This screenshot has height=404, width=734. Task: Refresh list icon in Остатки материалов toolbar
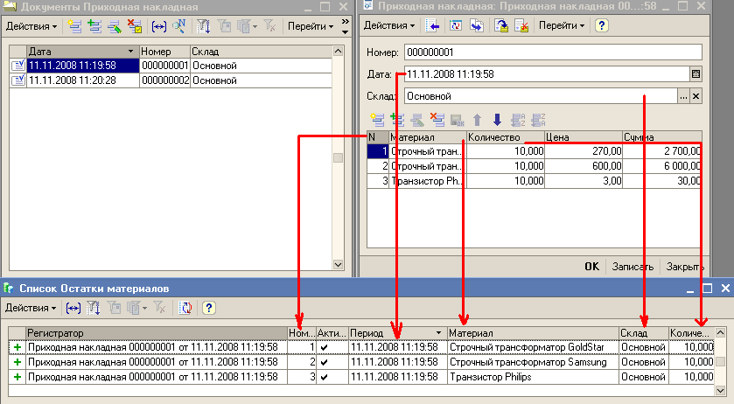click(x=185, y=308)
